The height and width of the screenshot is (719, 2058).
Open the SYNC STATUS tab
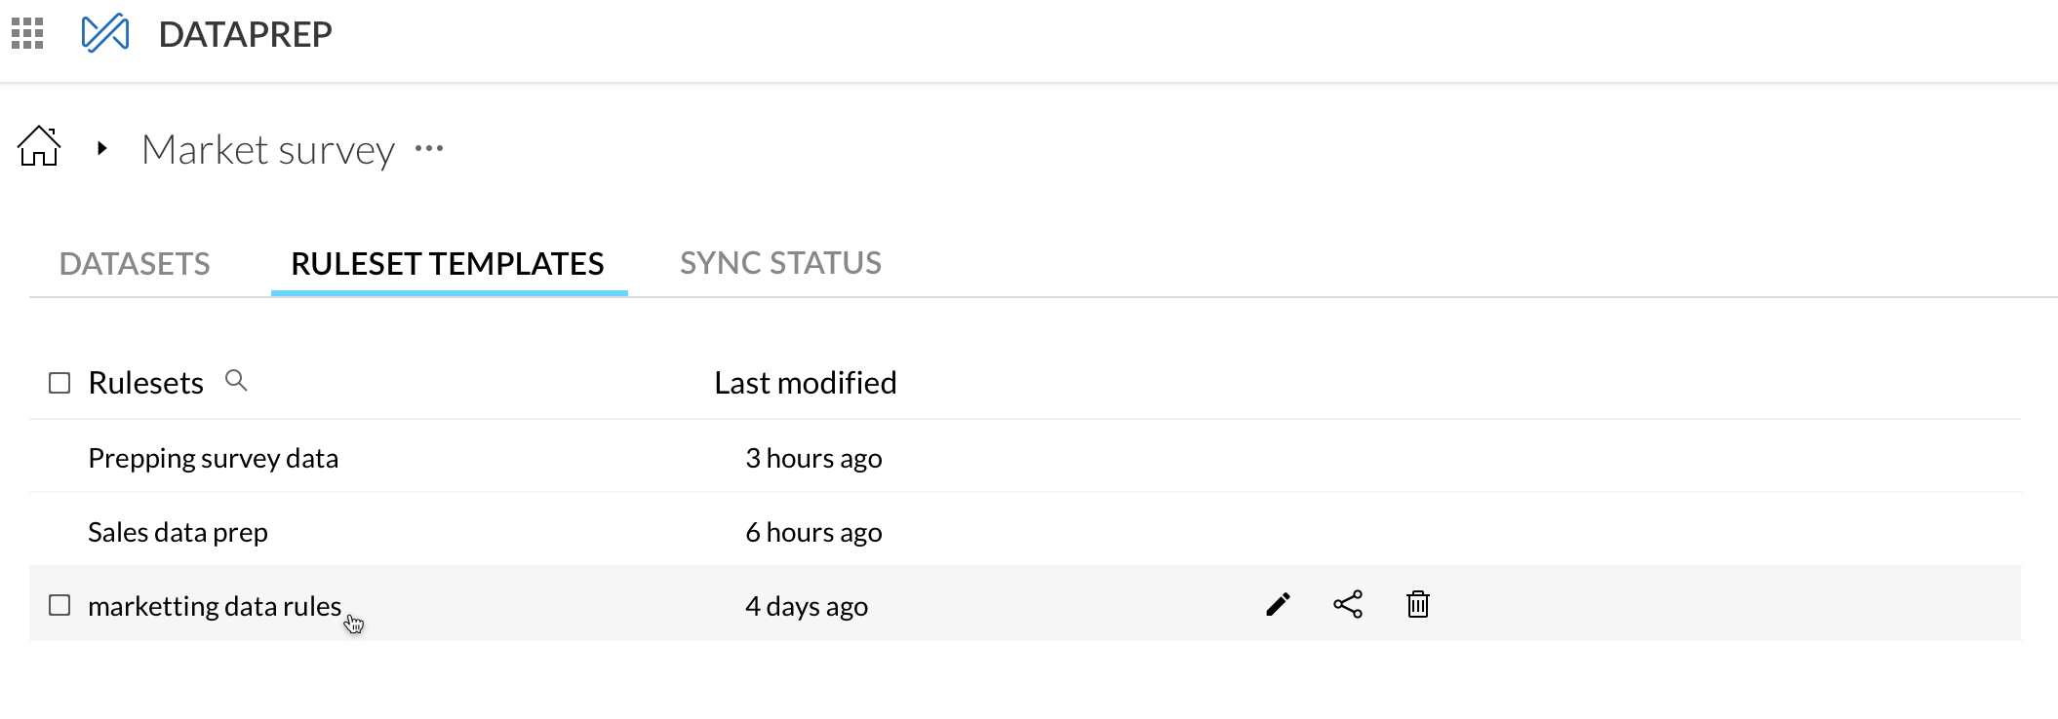pos(780,263)
